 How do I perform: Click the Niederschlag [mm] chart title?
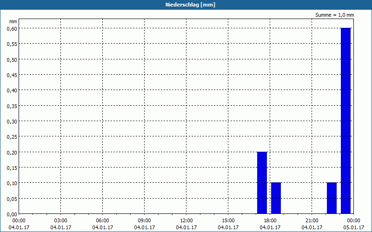point(190,5)
